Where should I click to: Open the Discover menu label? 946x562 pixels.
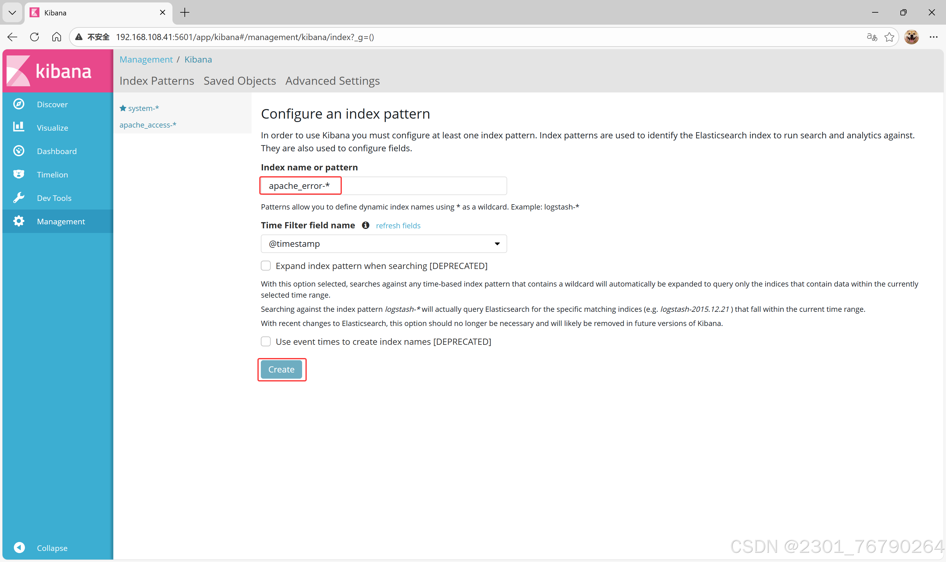point(52,104)
